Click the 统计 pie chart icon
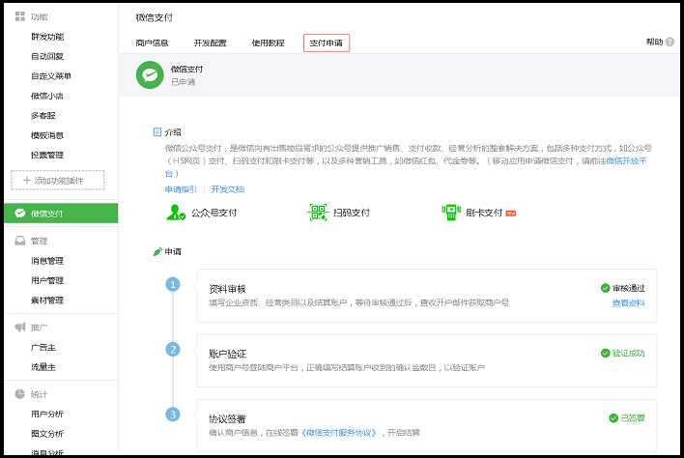684x458 pixels. pyautogui.click(x=20, y=394)
